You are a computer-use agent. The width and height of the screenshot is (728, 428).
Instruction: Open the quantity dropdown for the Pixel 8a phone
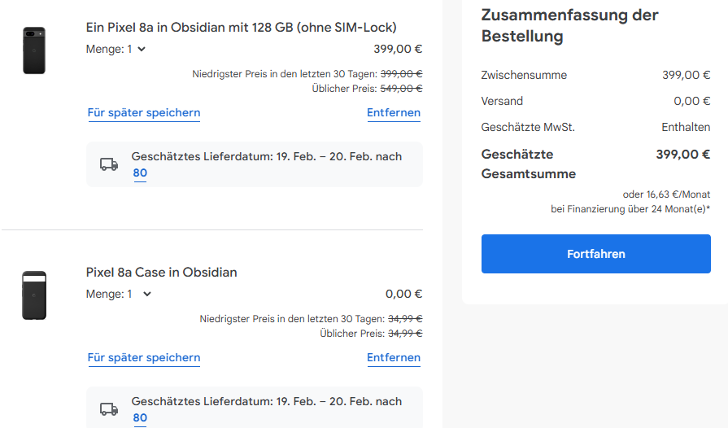click(116, 49)
